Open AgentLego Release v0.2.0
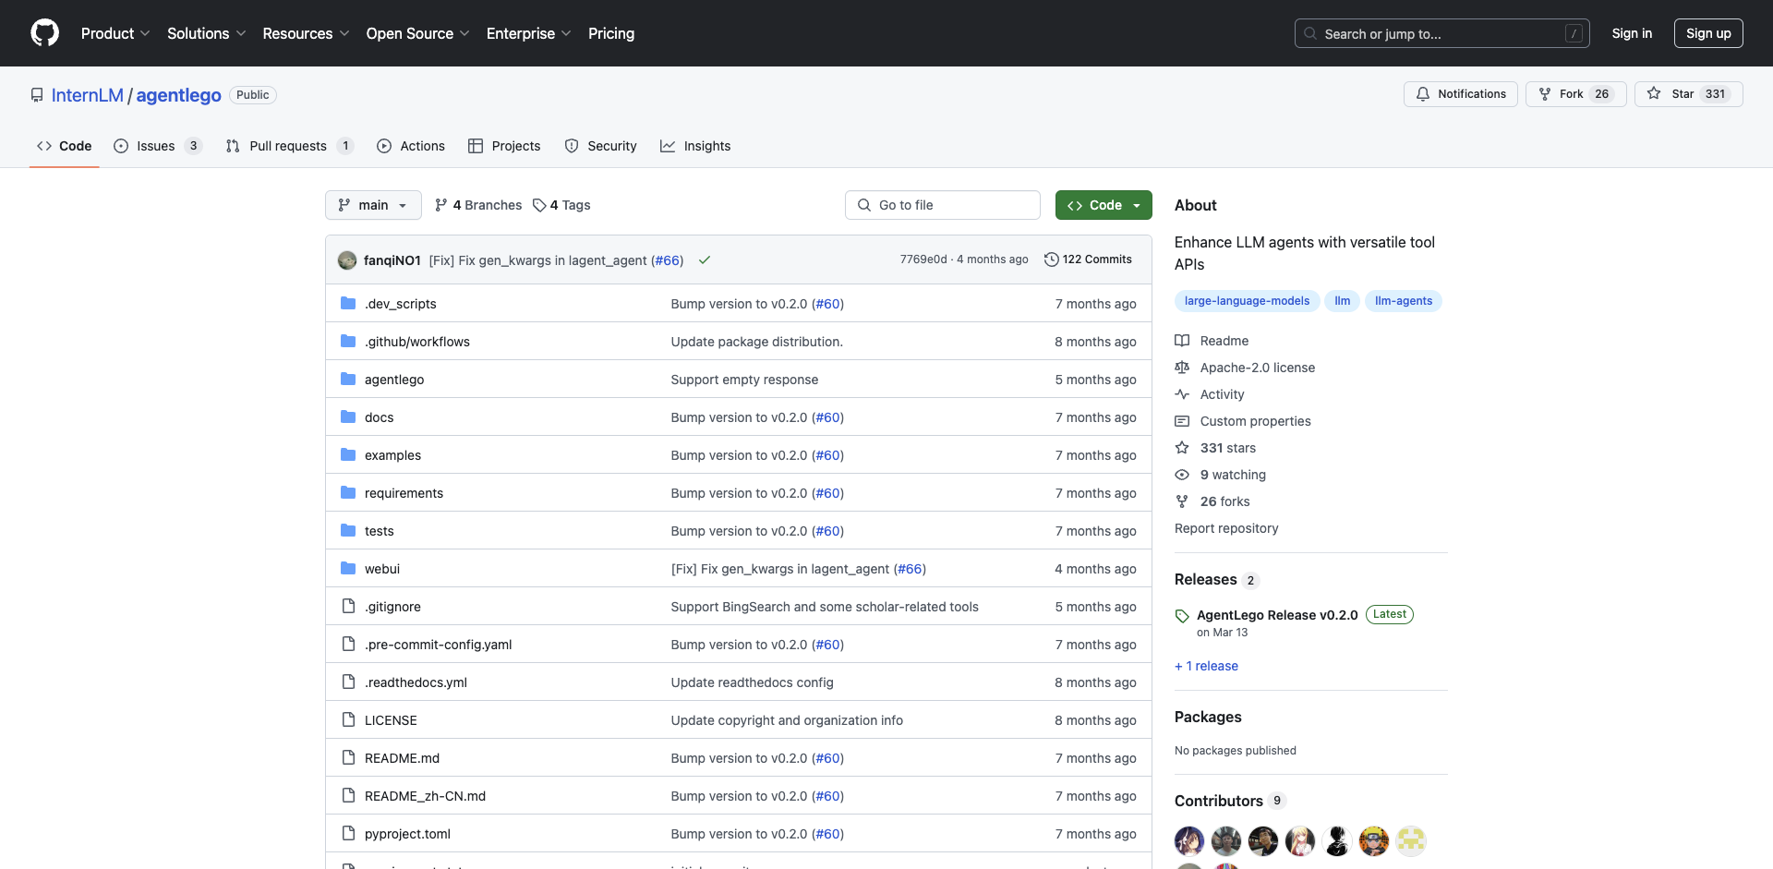1773x869 pixels. pos(1277,615)
